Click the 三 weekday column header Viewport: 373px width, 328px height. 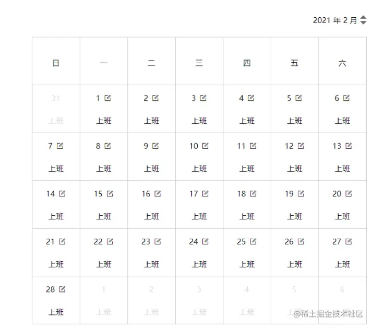pyautogui.click(x=199, y=63)
